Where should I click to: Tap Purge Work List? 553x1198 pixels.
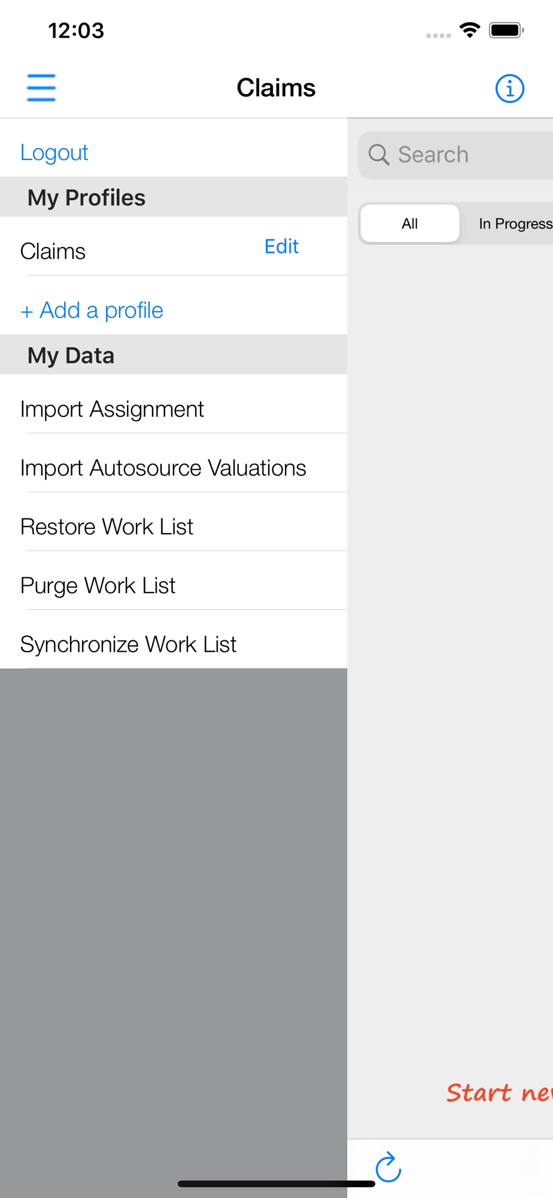point(98,585)
